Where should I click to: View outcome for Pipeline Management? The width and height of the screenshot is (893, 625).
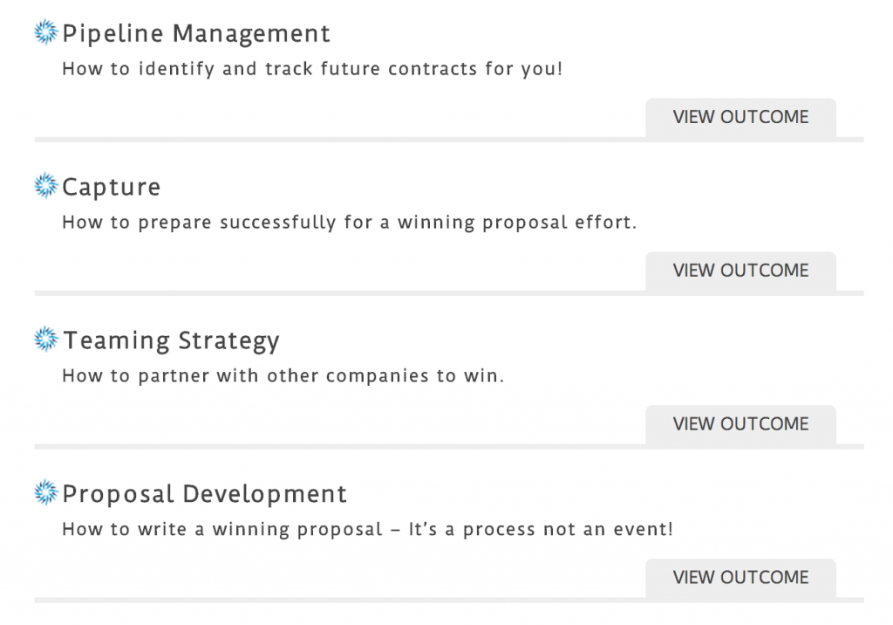[740, 118]
